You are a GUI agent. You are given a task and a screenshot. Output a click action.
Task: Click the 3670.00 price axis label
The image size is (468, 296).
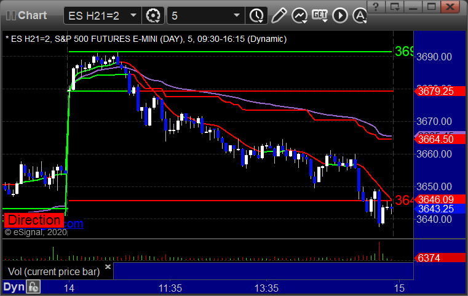click(434, 122)
